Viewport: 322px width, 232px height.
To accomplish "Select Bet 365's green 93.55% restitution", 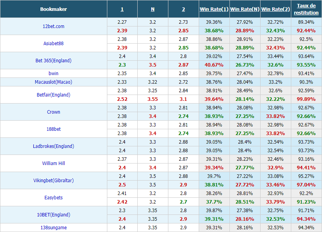I will [306, 65].
